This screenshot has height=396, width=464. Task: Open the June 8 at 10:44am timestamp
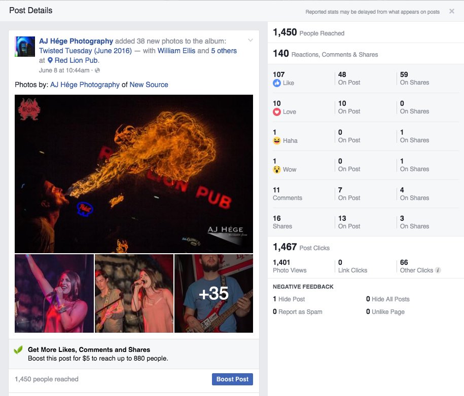64,70
